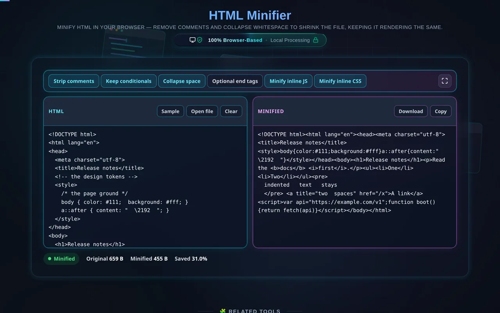Click the green Minified status badge
Screen dimensions: 500x313
point(61,259)
